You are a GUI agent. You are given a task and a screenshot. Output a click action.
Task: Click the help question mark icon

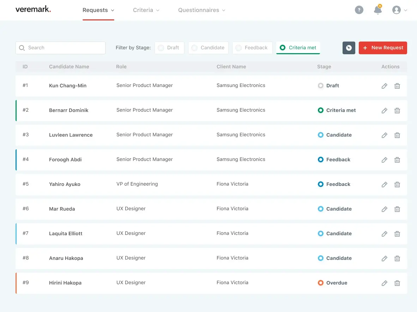(359, 10)
